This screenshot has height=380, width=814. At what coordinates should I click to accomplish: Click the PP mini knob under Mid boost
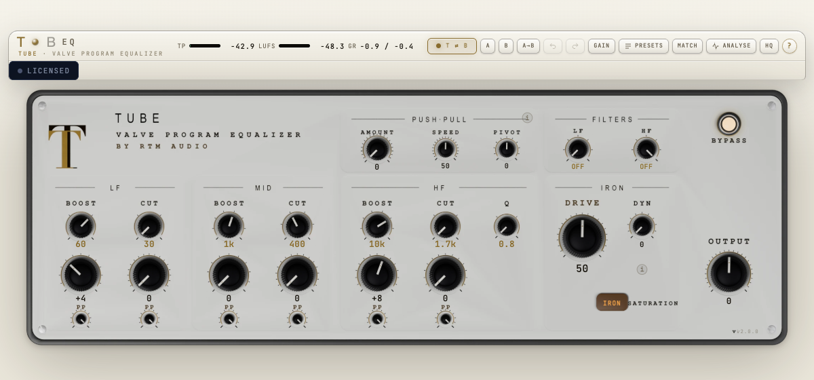coord(229,318)
